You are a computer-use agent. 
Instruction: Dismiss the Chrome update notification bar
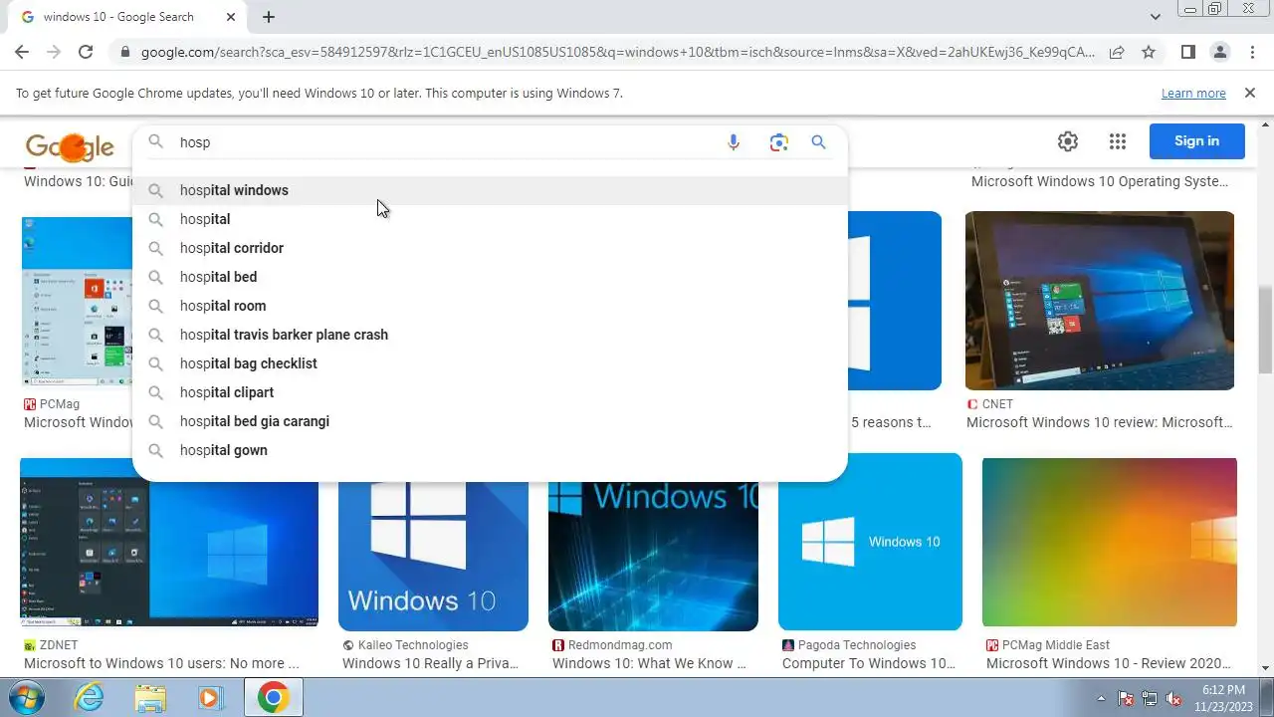click(x=1250, y=93)
